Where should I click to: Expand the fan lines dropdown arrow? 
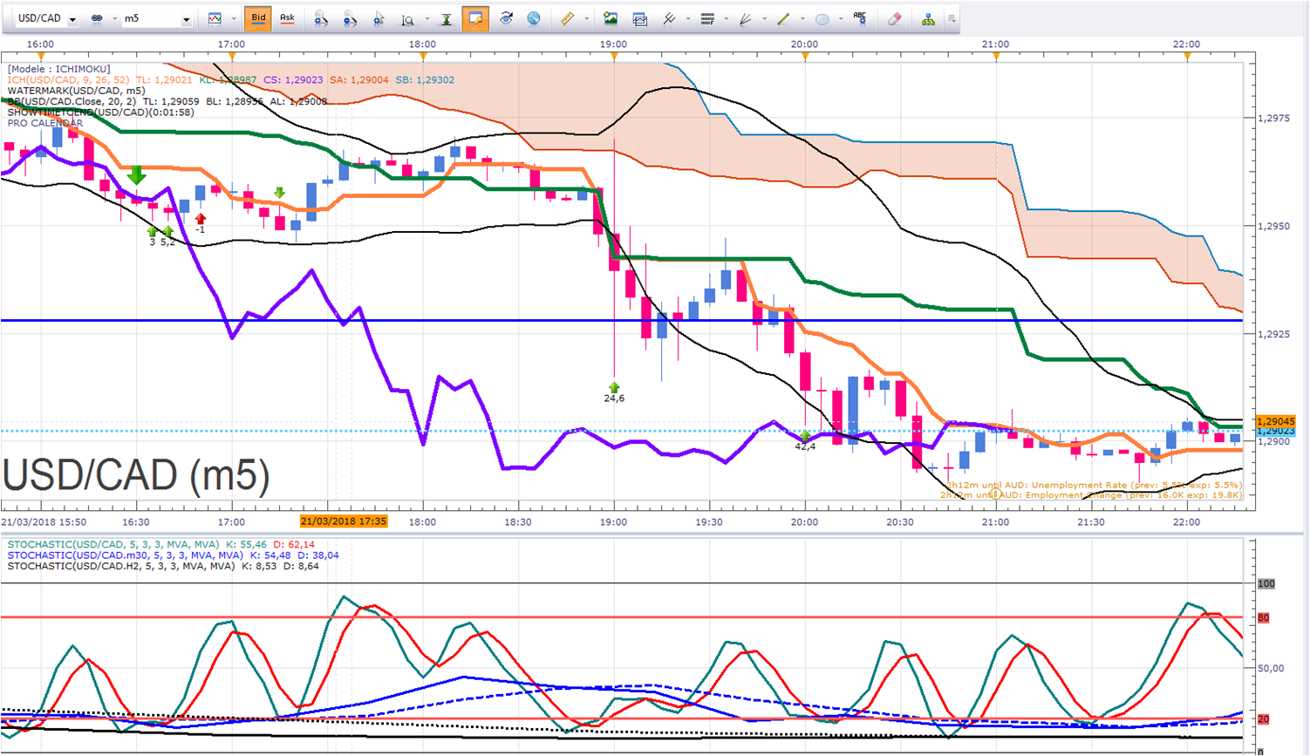tap(764, 18)
